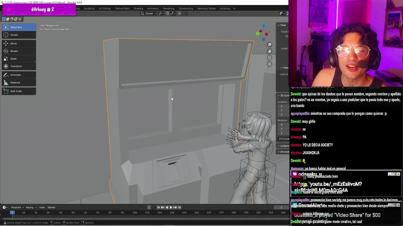Switch to Rendering workspace tab

[x=168, y=8]
